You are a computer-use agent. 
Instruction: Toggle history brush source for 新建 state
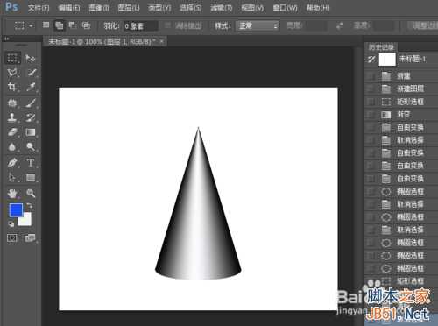371,76
